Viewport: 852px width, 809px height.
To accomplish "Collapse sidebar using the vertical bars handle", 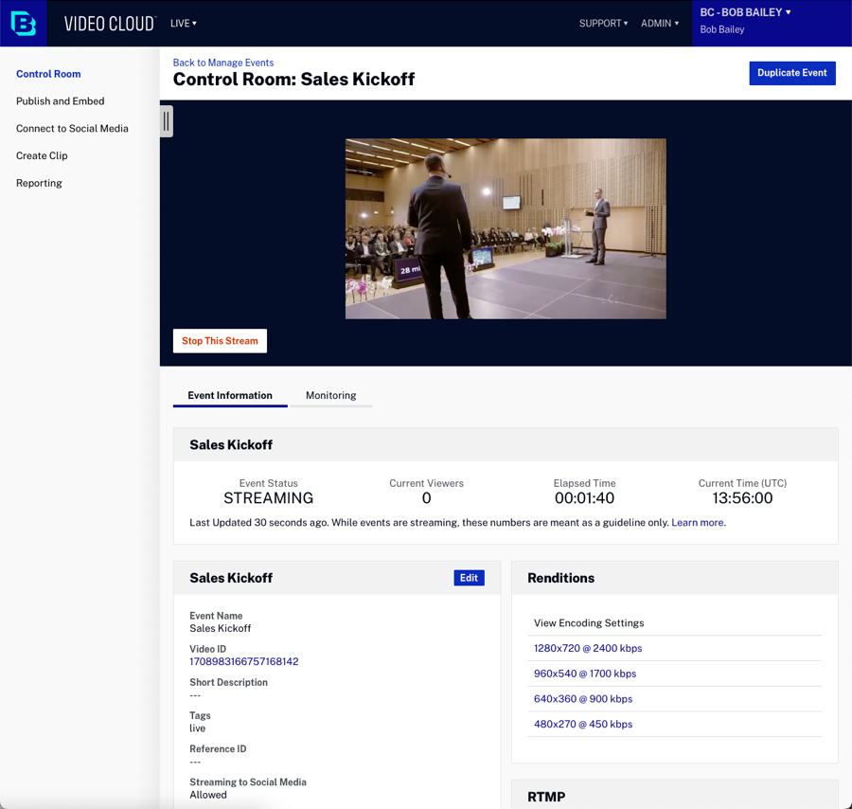I will click(167, 121).
